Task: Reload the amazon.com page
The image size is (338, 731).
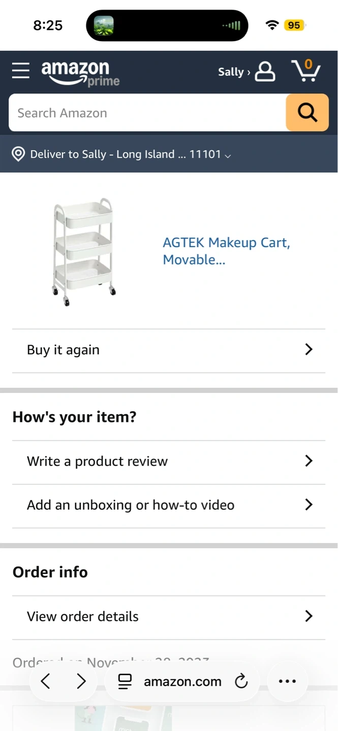Action: coord(241,681)
